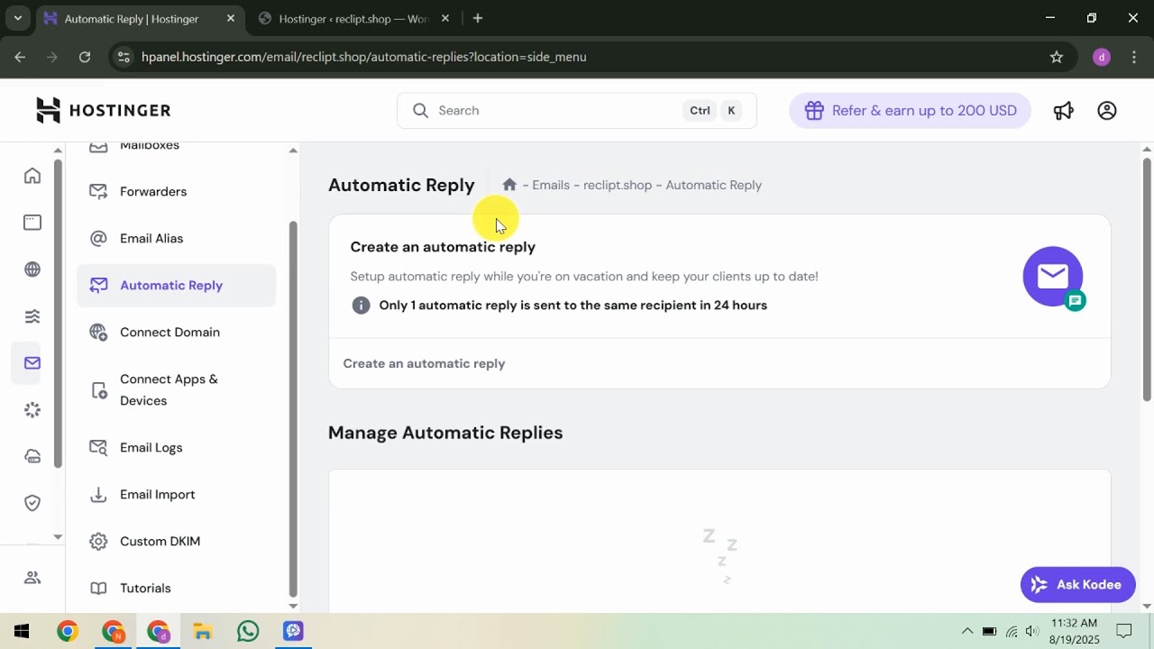Click the browser address bar URL
Screen dimensions: 1154x649
[x=364, y=57]
